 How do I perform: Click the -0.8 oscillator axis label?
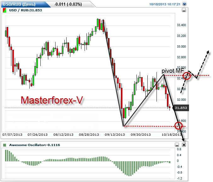[x=179, y=172]
